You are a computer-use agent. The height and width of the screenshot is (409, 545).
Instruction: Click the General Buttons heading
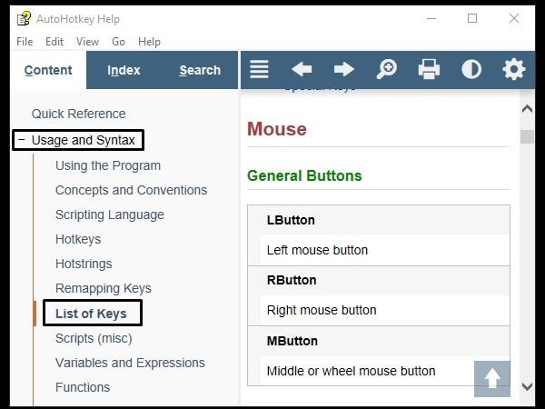(x=304, y=175)
